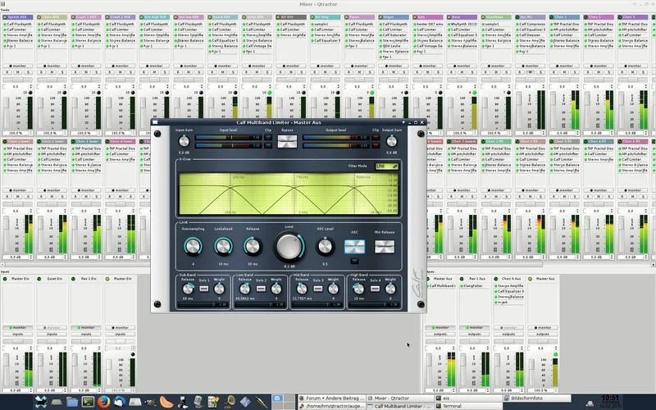Click the large Limit knob
This screenshot has width=656, height=410.
pos(289,246)
